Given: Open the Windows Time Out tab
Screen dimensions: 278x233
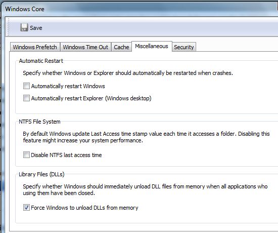Looking at the screenshot, I should [x=85, y=47].
